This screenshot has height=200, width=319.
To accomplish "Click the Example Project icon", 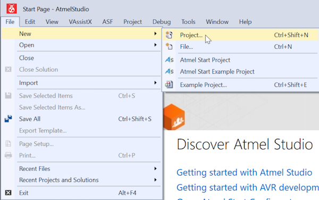I will pyautogui.click(x=169, y=85).
